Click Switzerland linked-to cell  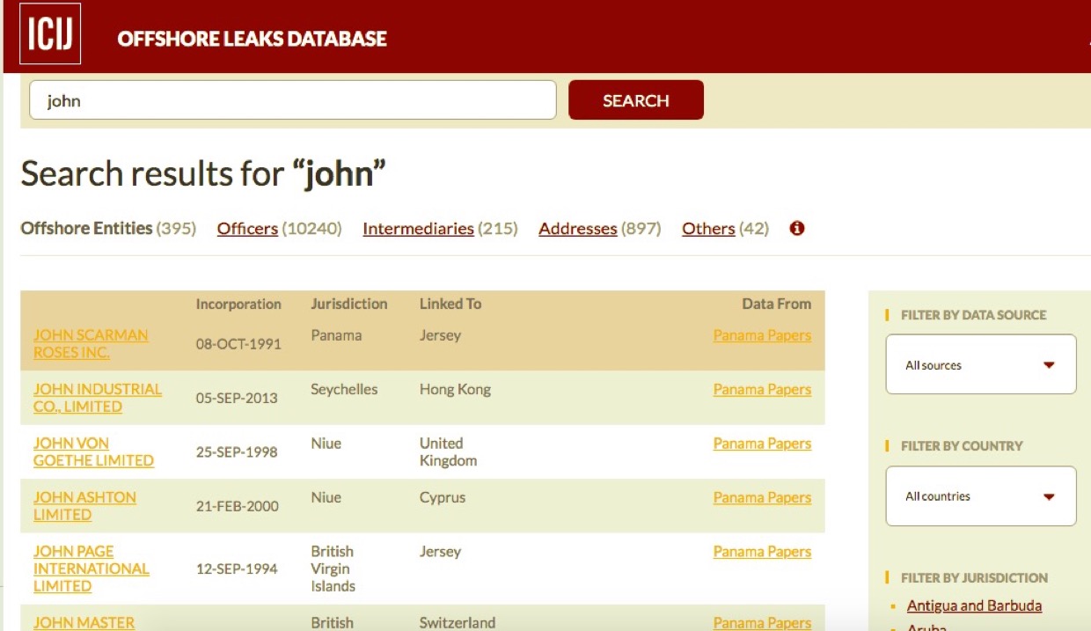pos(458,622)
